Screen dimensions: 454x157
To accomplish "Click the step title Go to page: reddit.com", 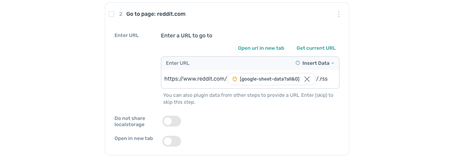I will 156,14.
